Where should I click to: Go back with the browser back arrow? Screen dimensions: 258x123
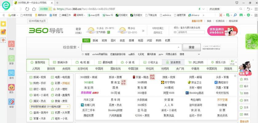pos(14,9)
